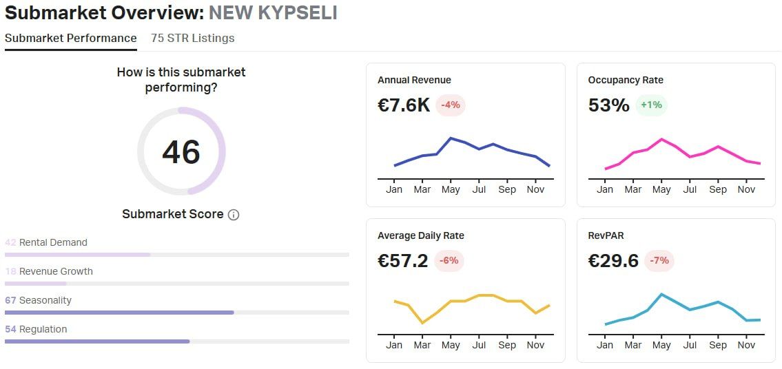Click the Annual Revenue -4% badge

(451, 105)
